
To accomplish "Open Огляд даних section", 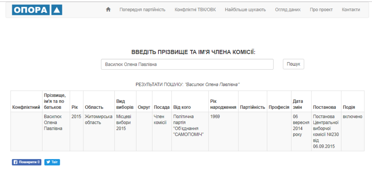I will click(288, 10).
